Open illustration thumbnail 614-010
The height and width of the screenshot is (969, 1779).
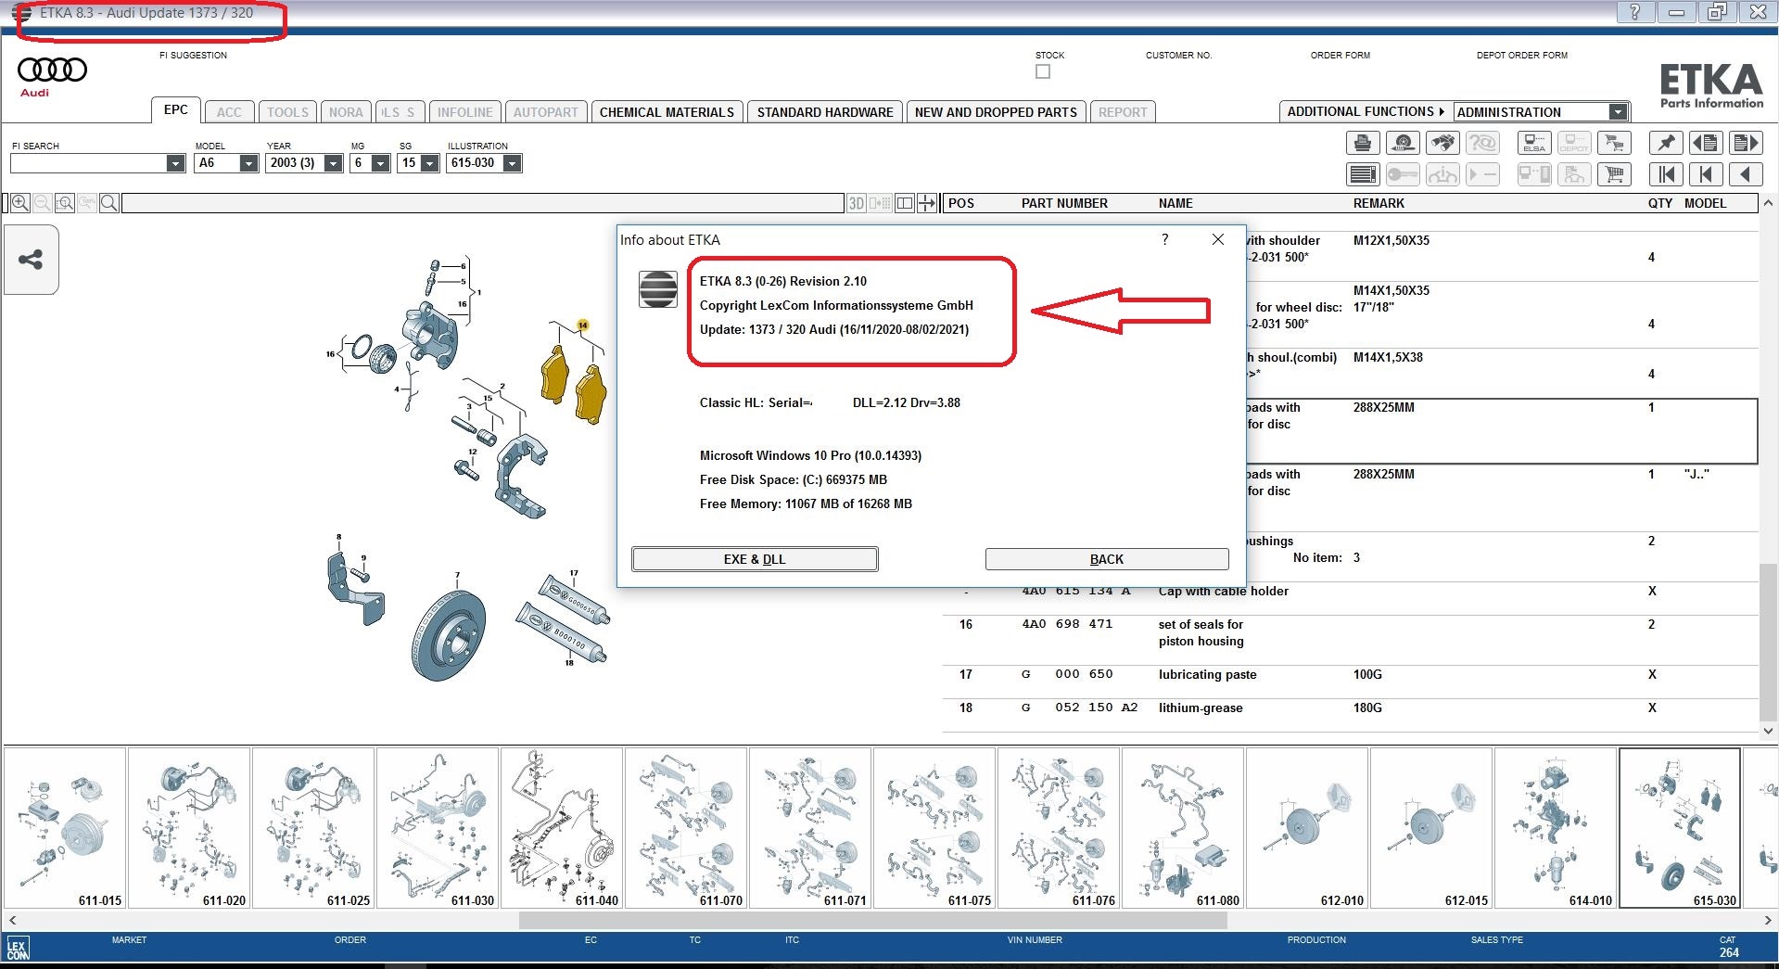tap(1556, 828)
